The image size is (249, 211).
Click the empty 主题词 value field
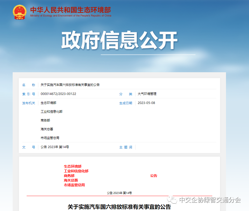(x=176, y=147)
